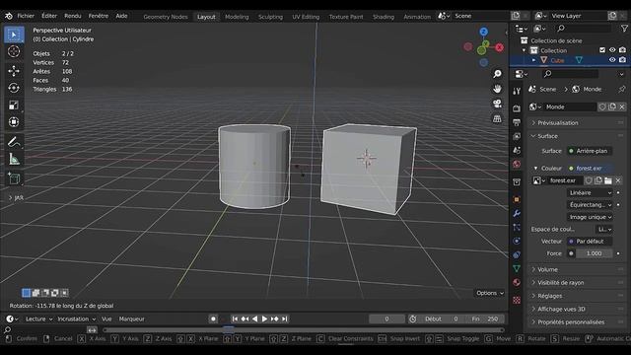Screen dimensions: 631x355
Task: Switch to the Shading workspace tab
Action: click(x=384, y=17)
